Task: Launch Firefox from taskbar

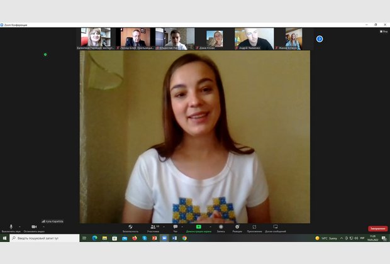Action: pos(135,238)
